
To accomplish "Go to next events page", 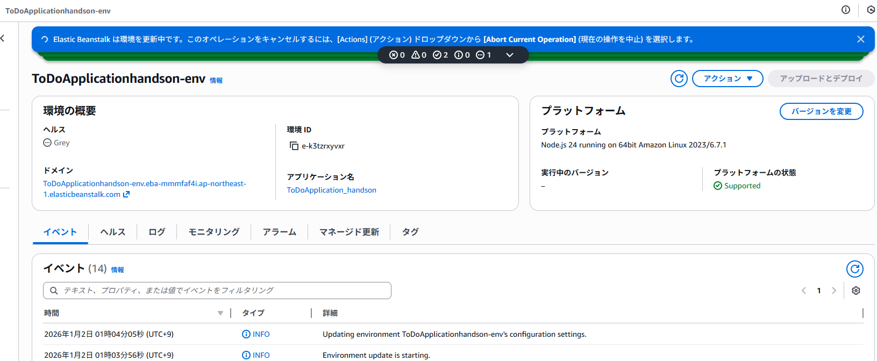I will [834, 291].
